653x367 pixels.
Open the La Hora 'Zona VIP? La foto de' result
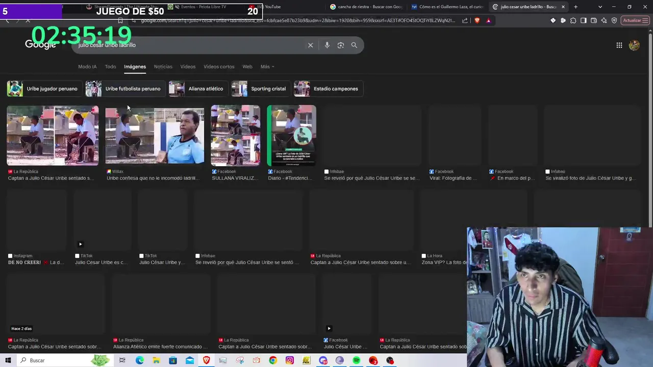(x=444, y=263)
